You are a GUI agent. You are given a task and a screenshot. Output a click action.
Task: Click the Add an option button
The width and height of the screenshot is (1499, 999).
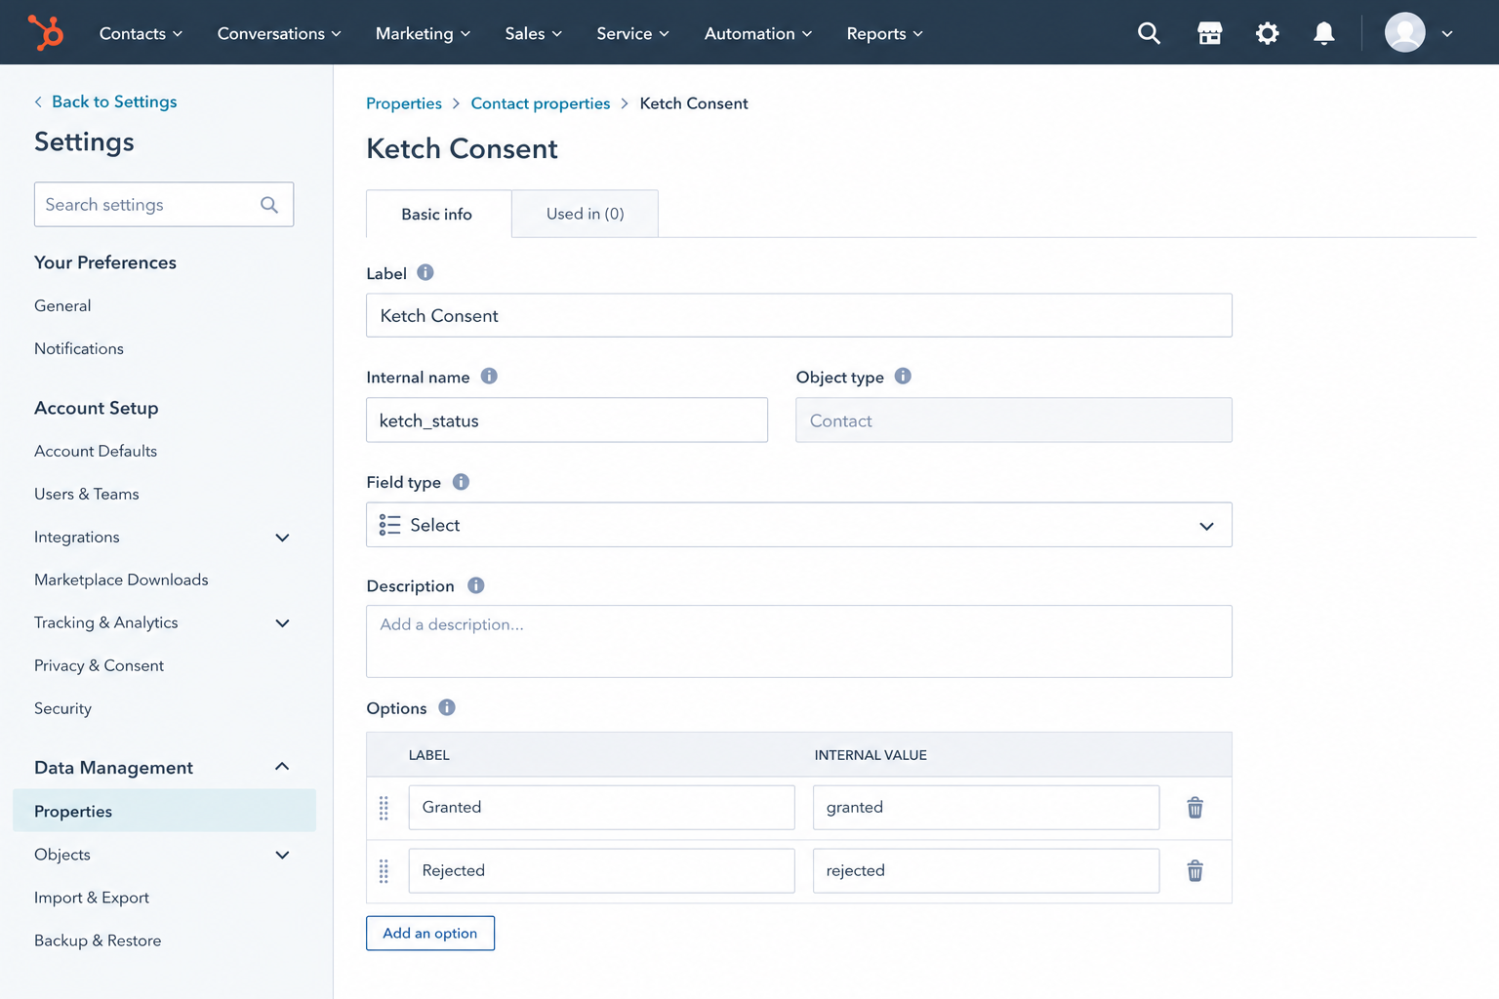coord(430,933)
